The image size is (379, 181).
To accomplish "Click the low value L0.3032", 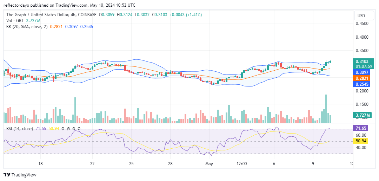I will point(142,15).
